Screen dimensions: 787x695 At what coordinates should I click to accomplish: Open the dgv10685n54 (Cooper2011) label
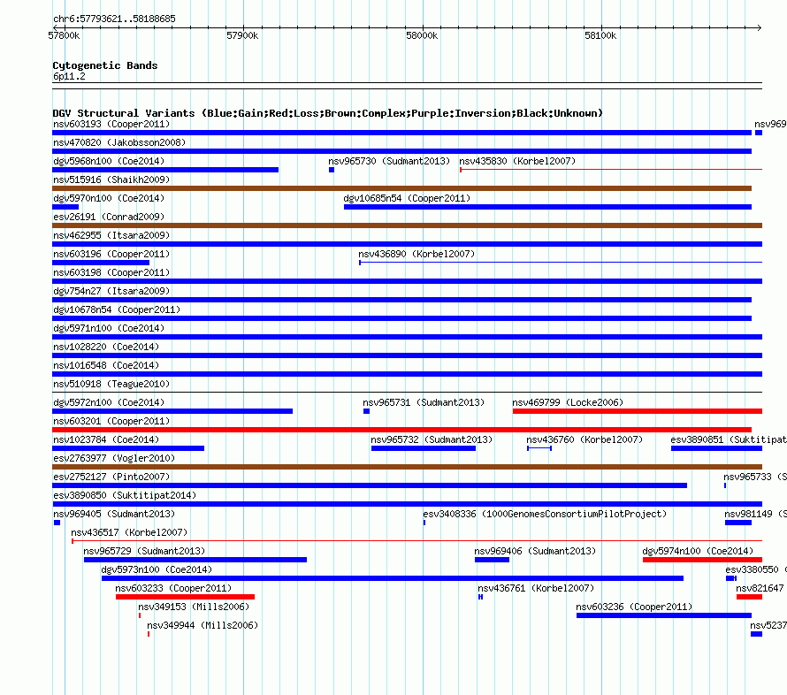tap(407, 198)
